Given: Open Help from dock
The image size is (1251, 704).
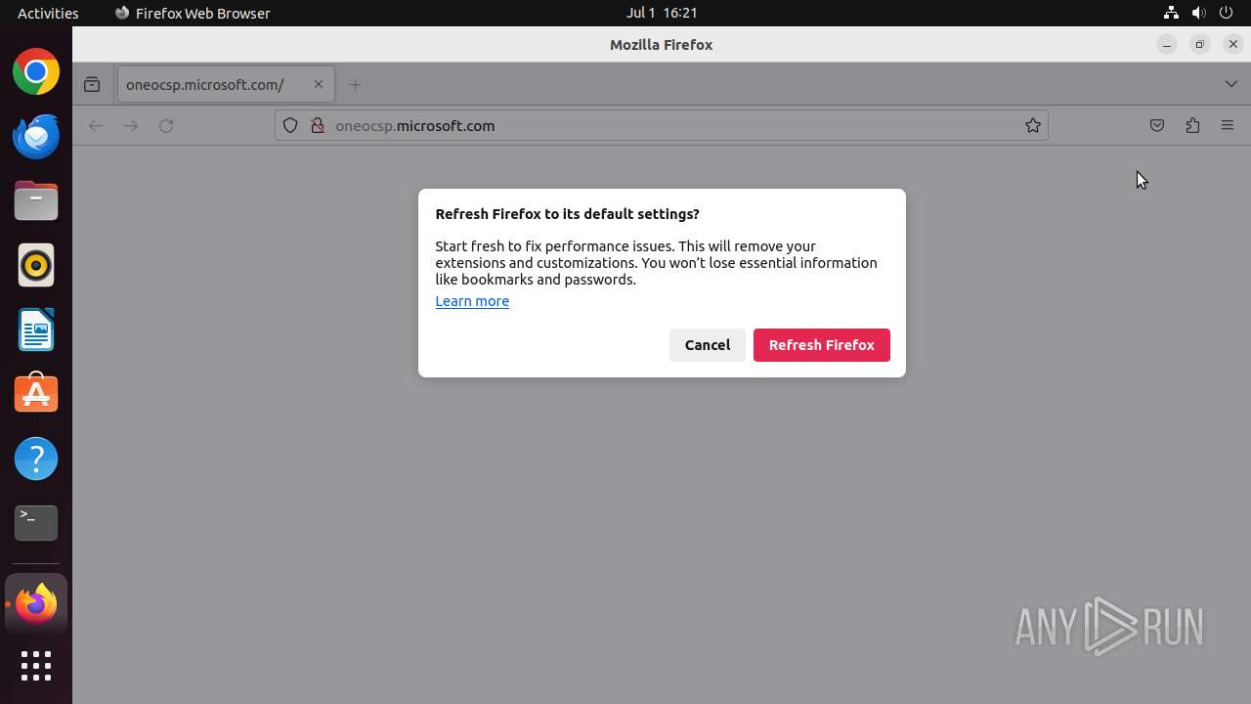Looking at the screenshot, I should click(36, 459).
